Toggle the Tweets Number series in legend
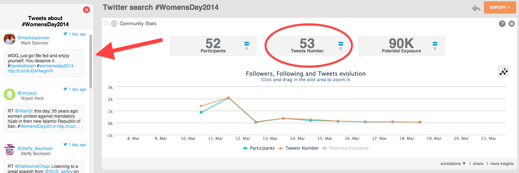 [x=299, y=148]
